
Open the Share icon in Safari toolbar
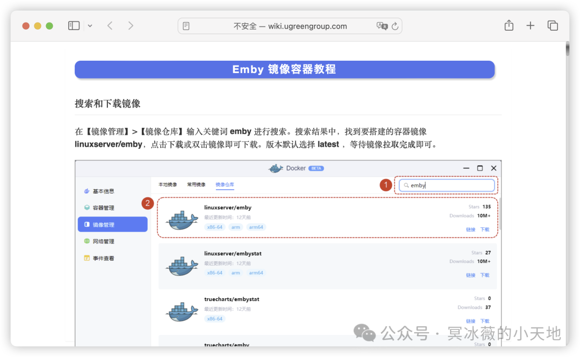coord(509,25)
